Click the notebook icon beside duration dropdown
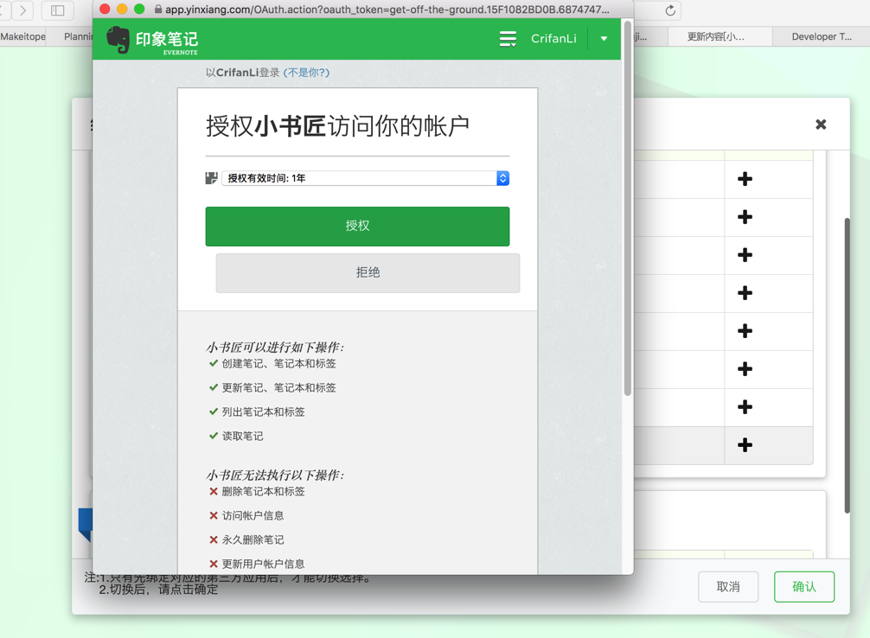Image resolution: width=870 pixels, height=638 pixels. [x=211, y=178]
